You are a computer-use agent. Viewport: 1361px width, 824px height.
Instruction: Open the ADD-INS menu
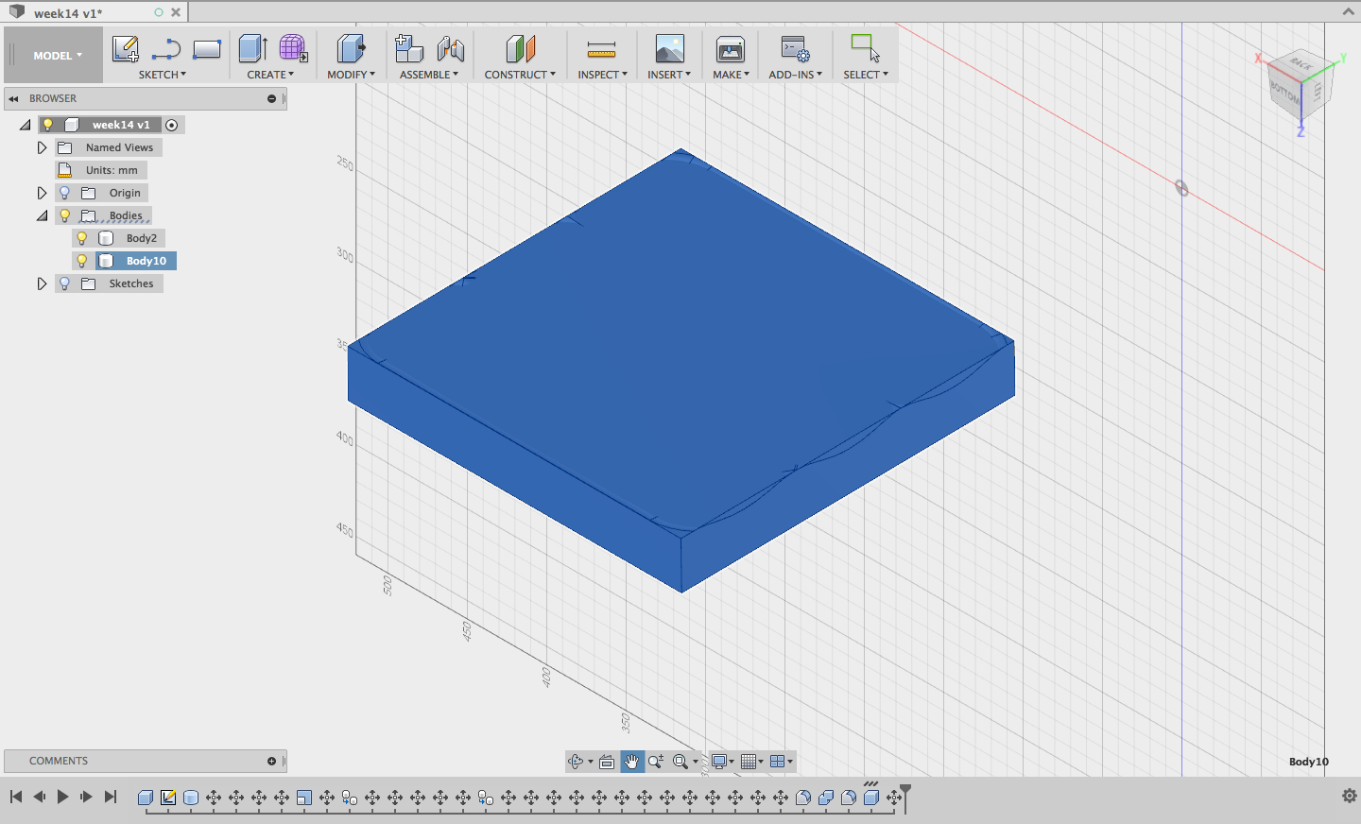795,75
